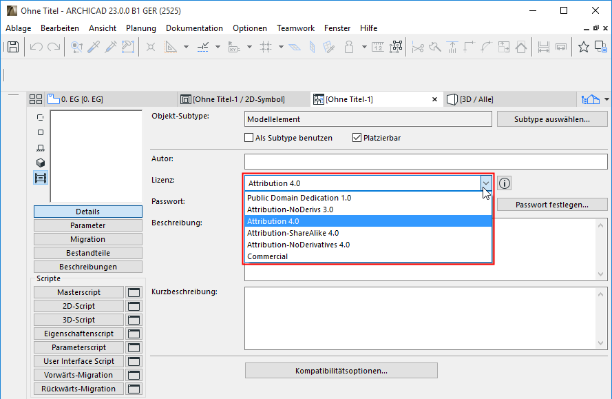Open the 2D-Script button

[79, 306]
